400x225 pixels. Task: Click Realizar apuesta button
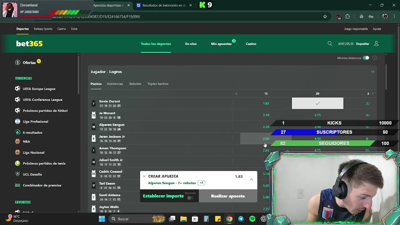pos(228,196)
